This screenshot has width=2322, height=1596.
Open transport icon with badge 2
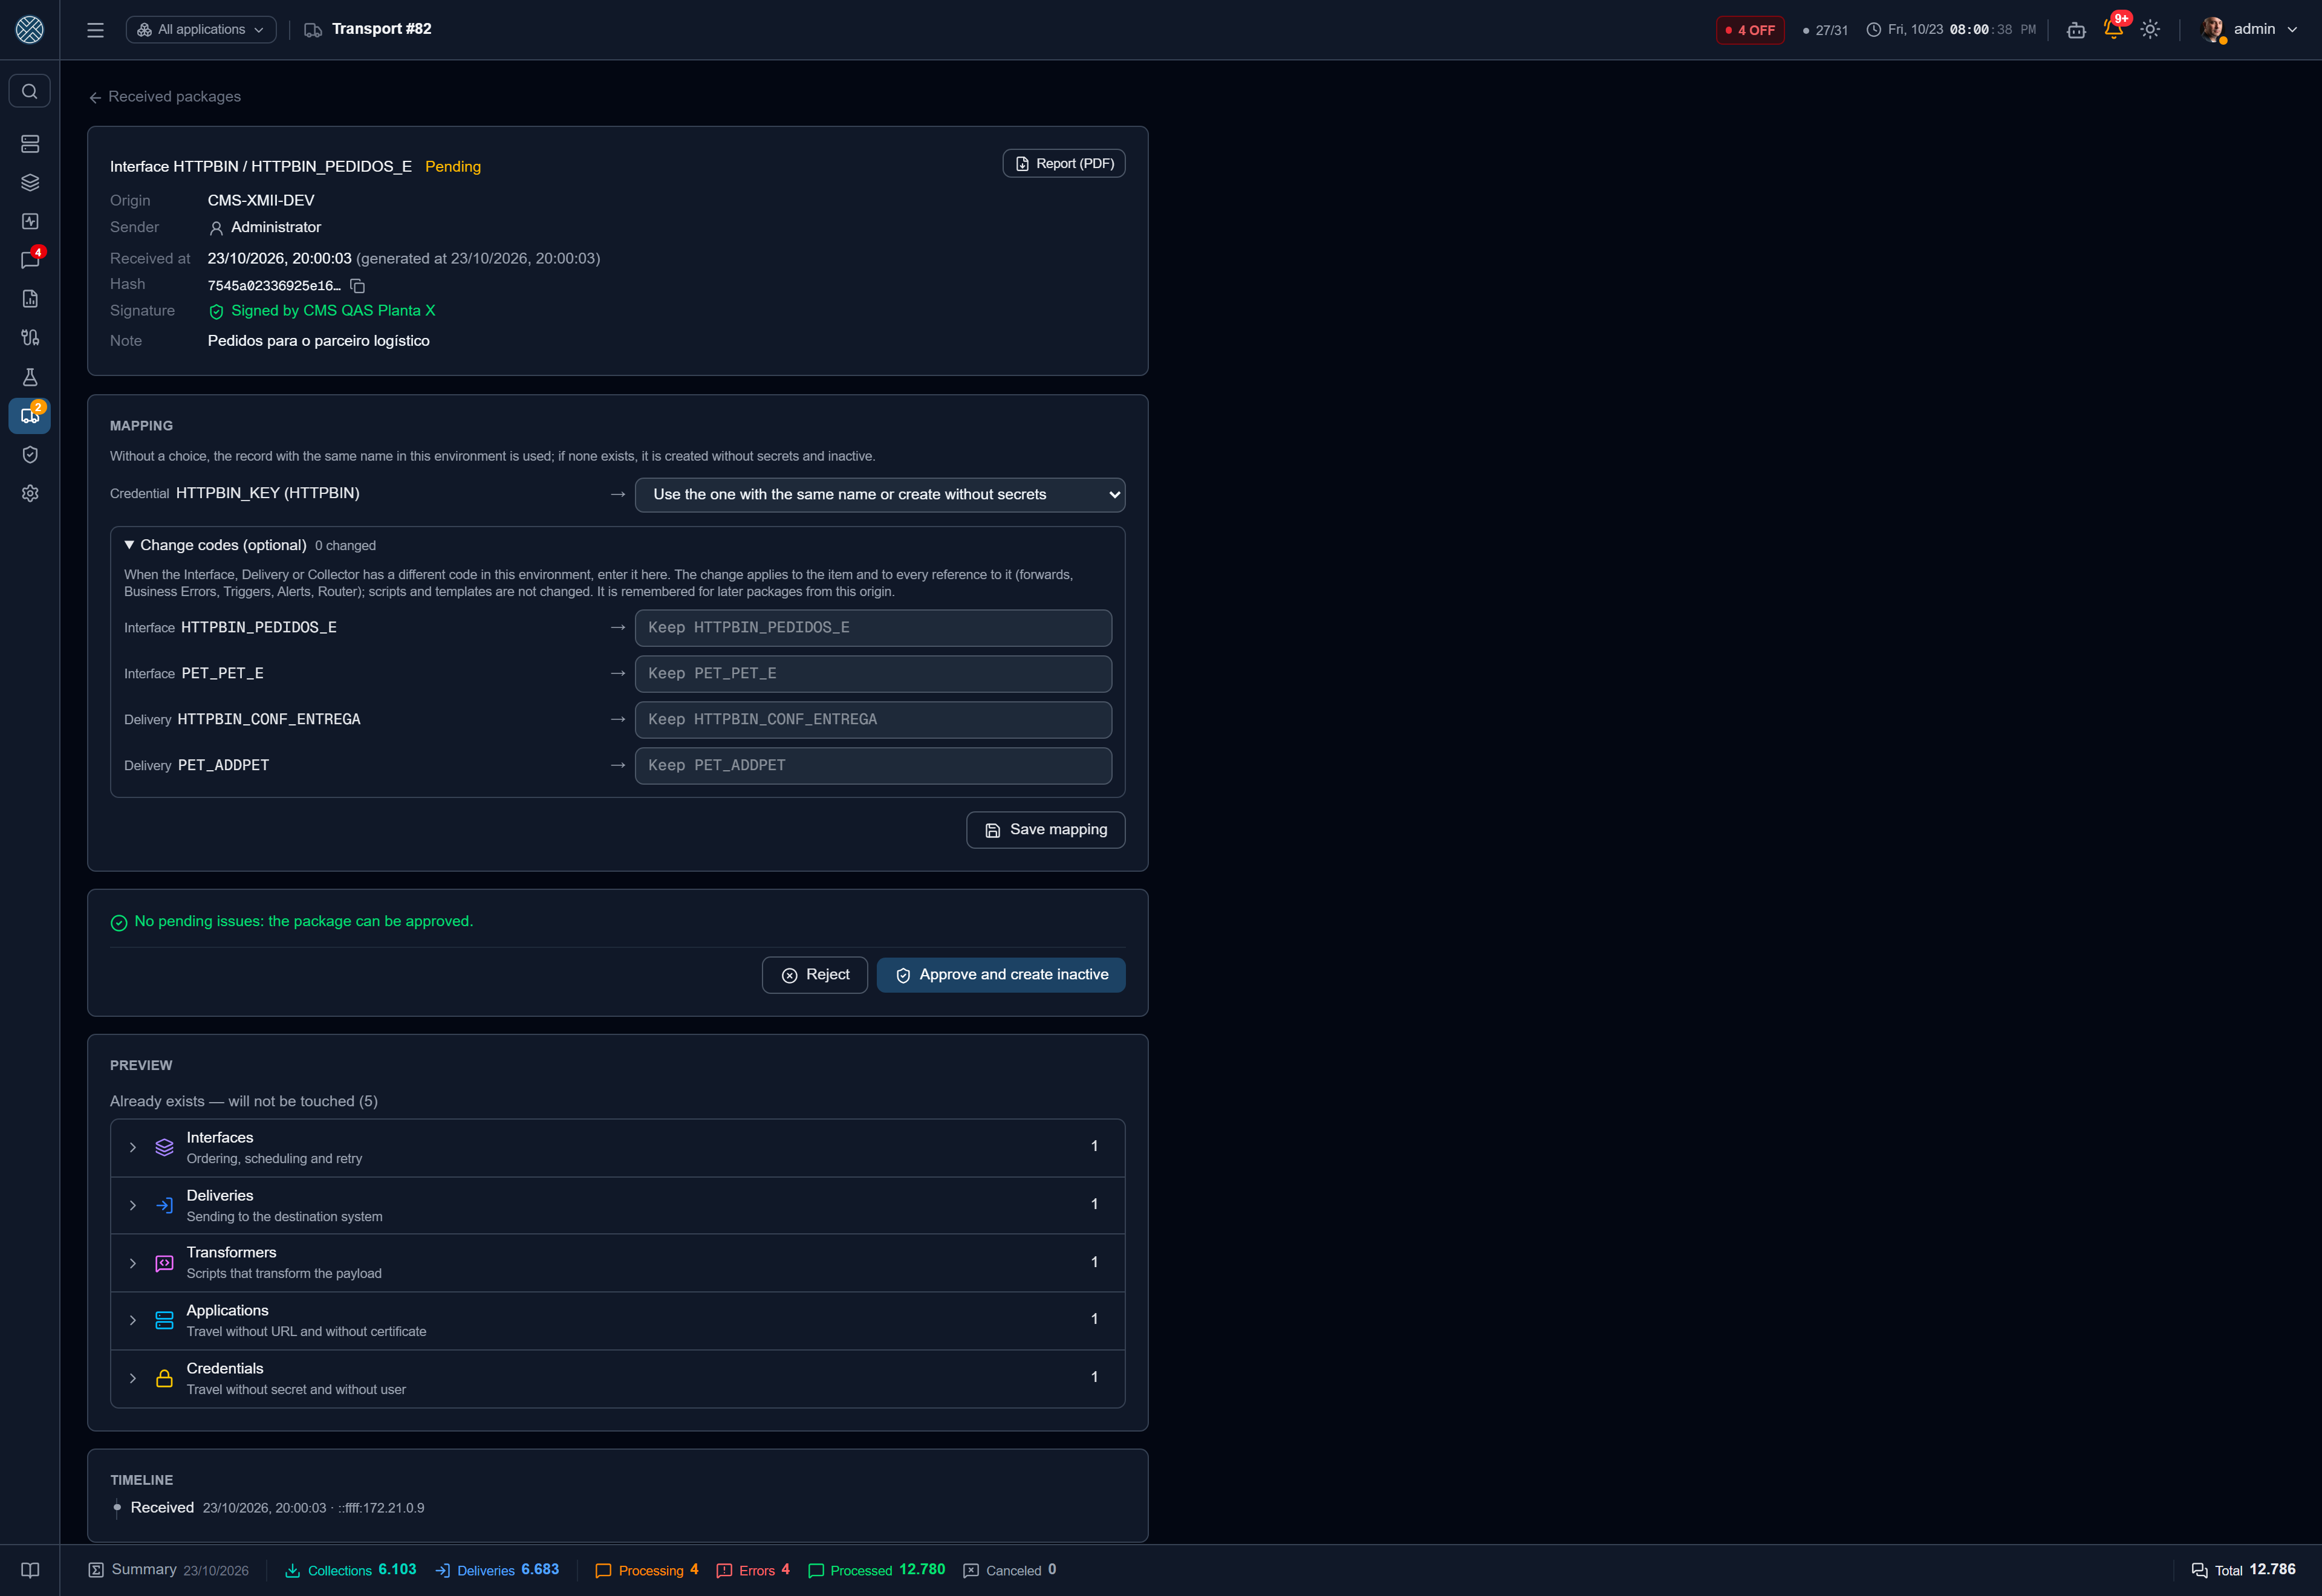30,416
